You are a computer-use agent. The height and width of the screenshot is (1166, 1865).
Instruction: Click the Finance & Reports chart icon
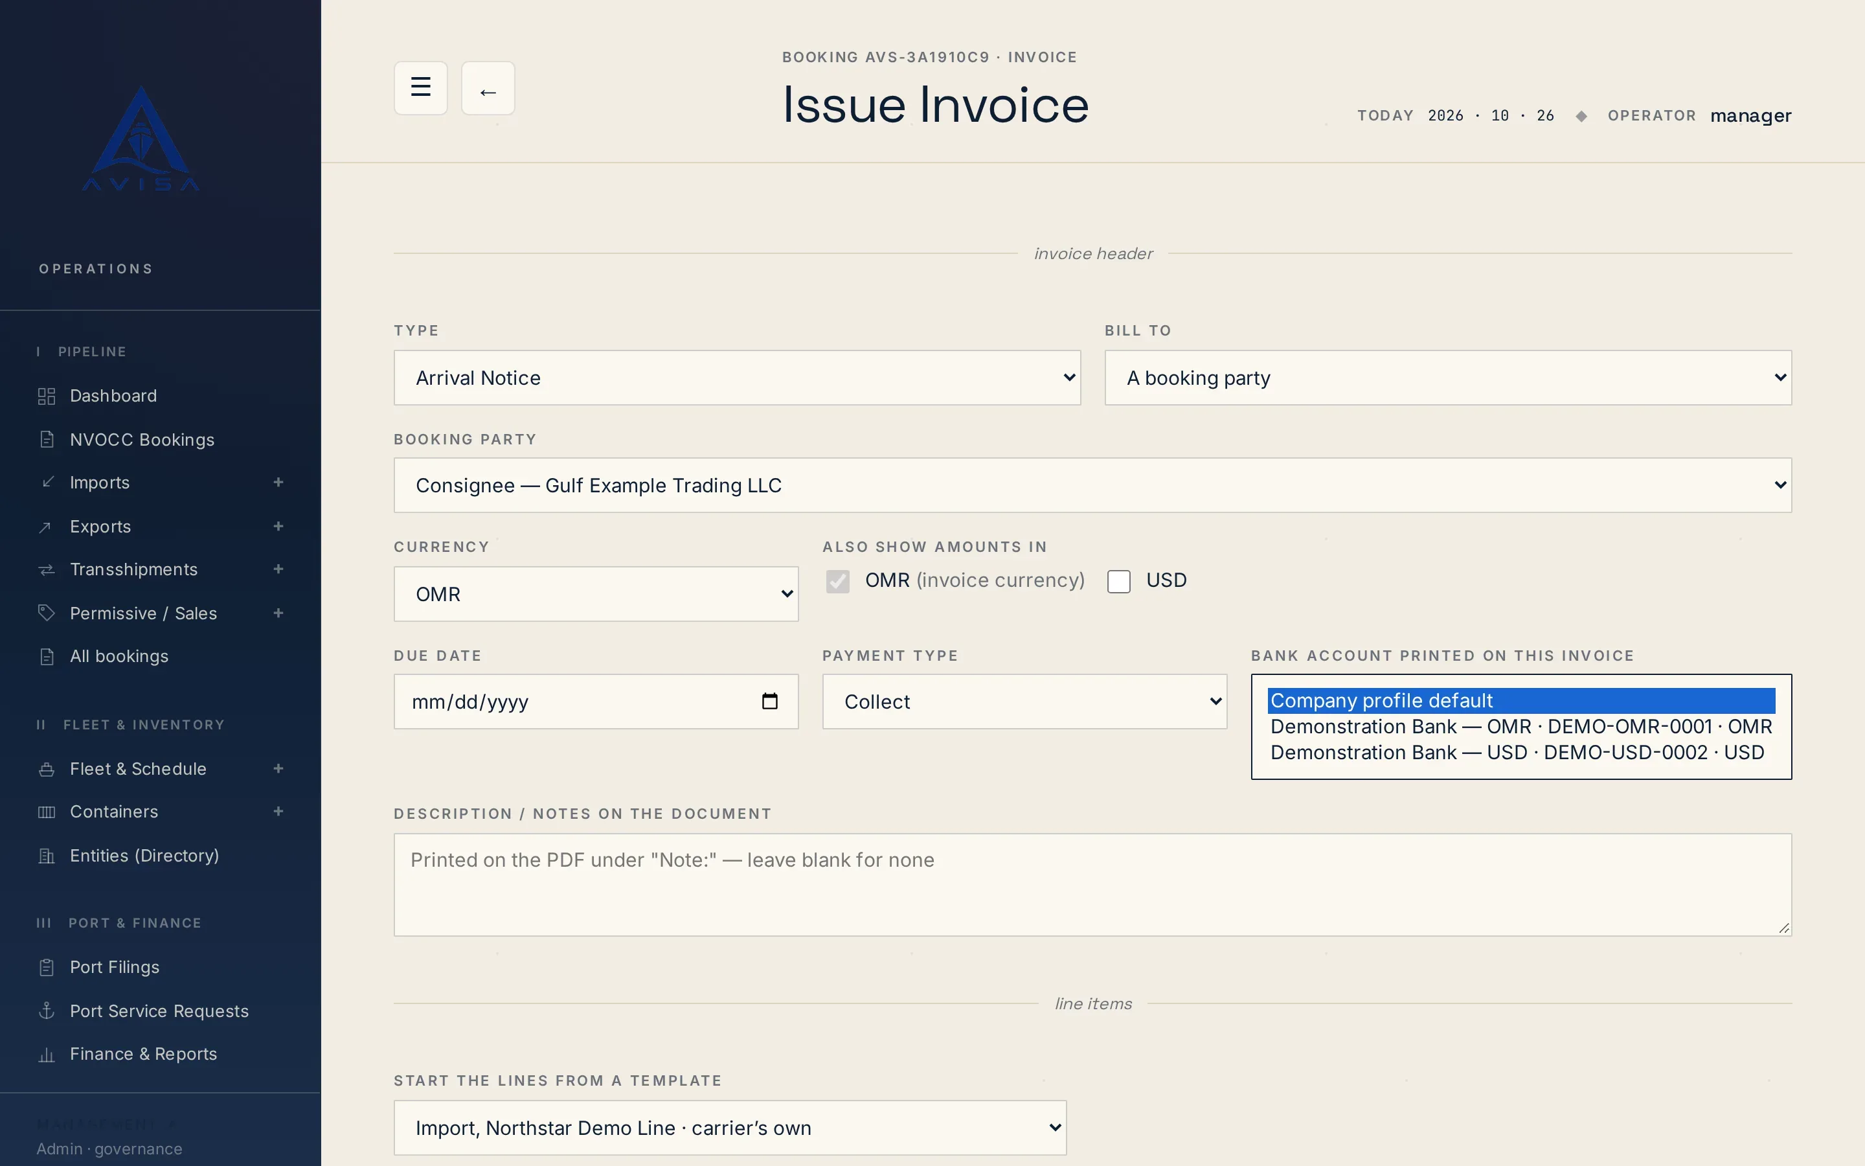[x=46, y=1054]
